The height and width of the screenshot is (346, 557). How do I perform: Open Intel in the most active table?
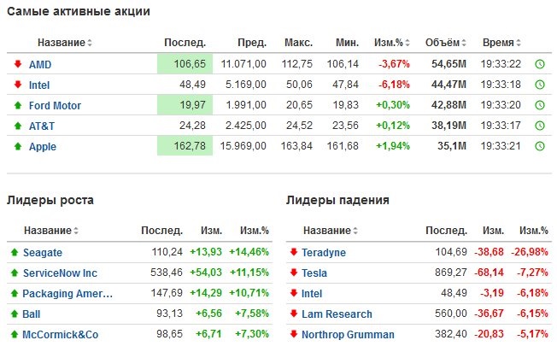pos(39,85)
